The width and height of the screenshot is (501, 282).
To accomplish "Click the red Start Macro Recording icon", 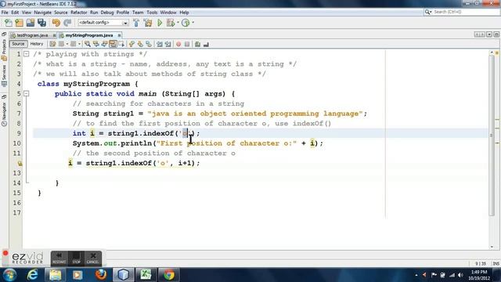I will point(178,44).
